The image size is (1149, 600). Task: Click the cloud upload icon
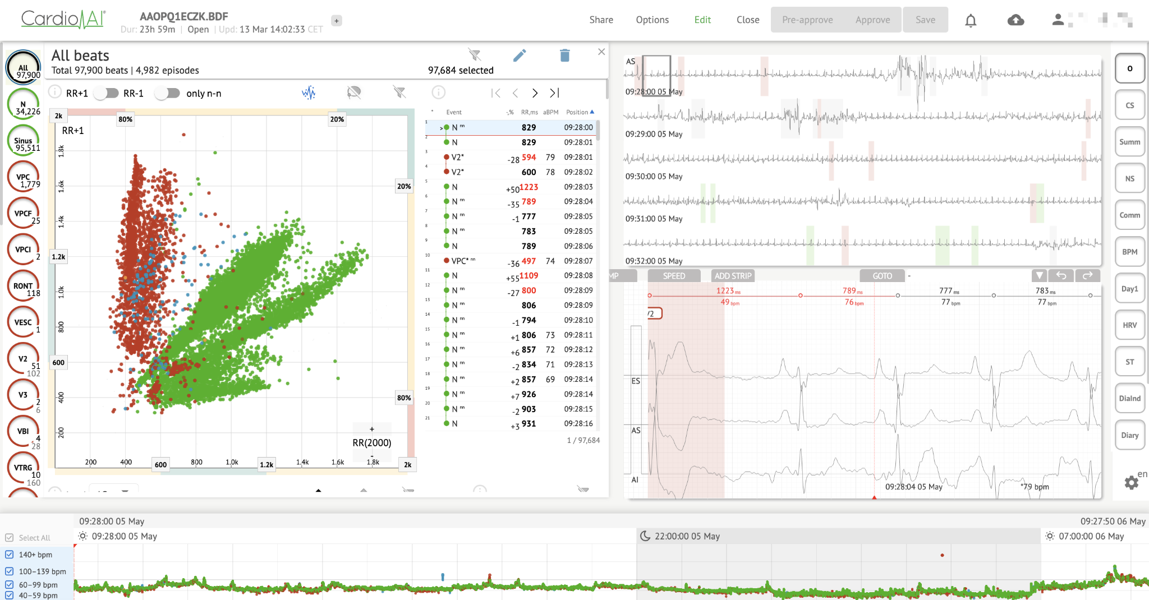pyautogui.click(x=1015, y=20)
